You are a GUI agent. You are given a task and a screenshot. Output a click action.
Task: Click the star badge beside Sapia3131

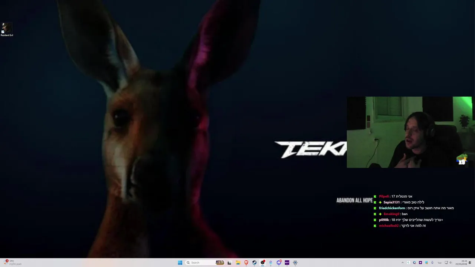point(380,202)
